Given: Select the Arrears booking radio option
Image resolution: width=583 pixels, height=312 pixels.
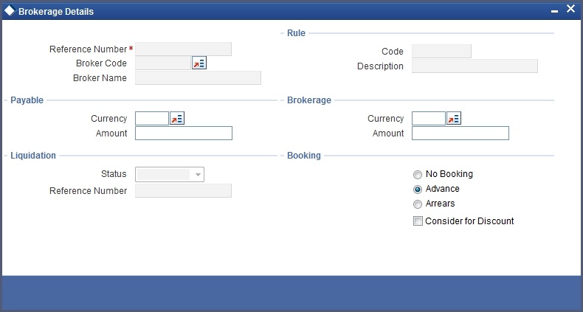Looking at the screenshot, I should (418, 204).
